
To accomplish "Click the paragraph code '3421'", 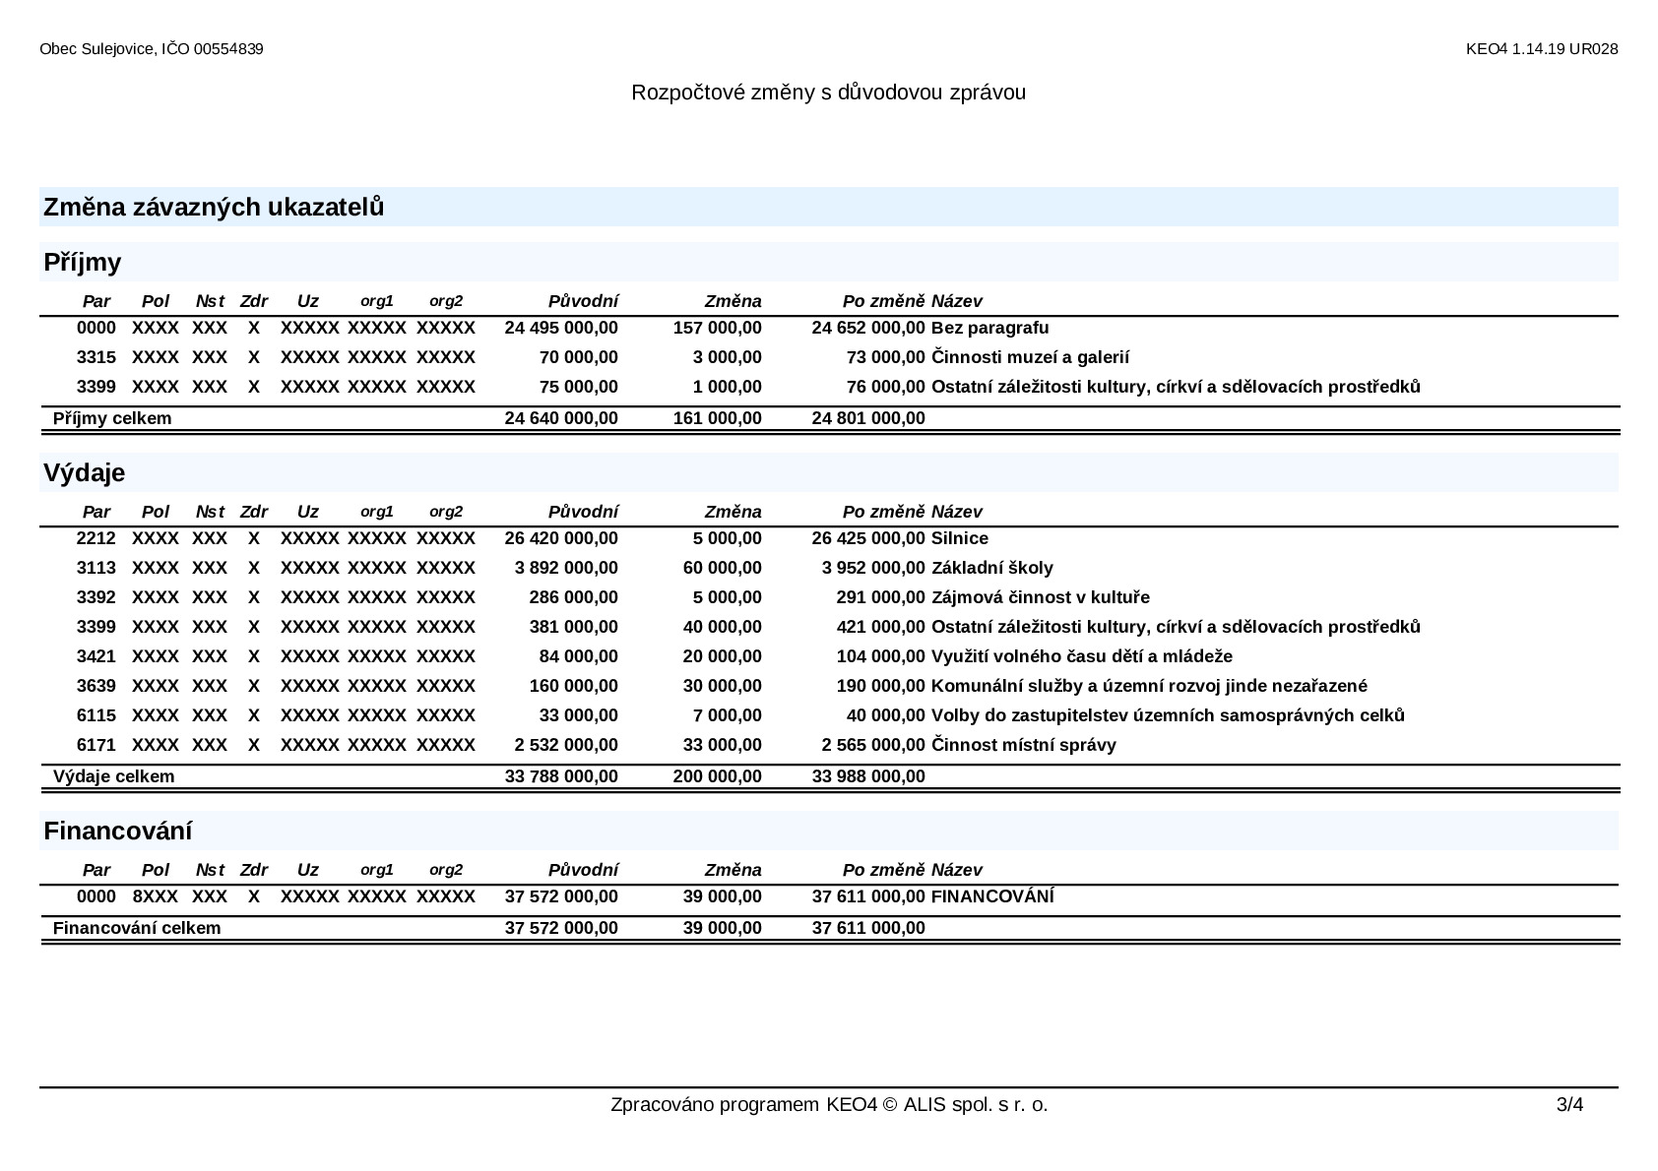I will coord(96,656).
